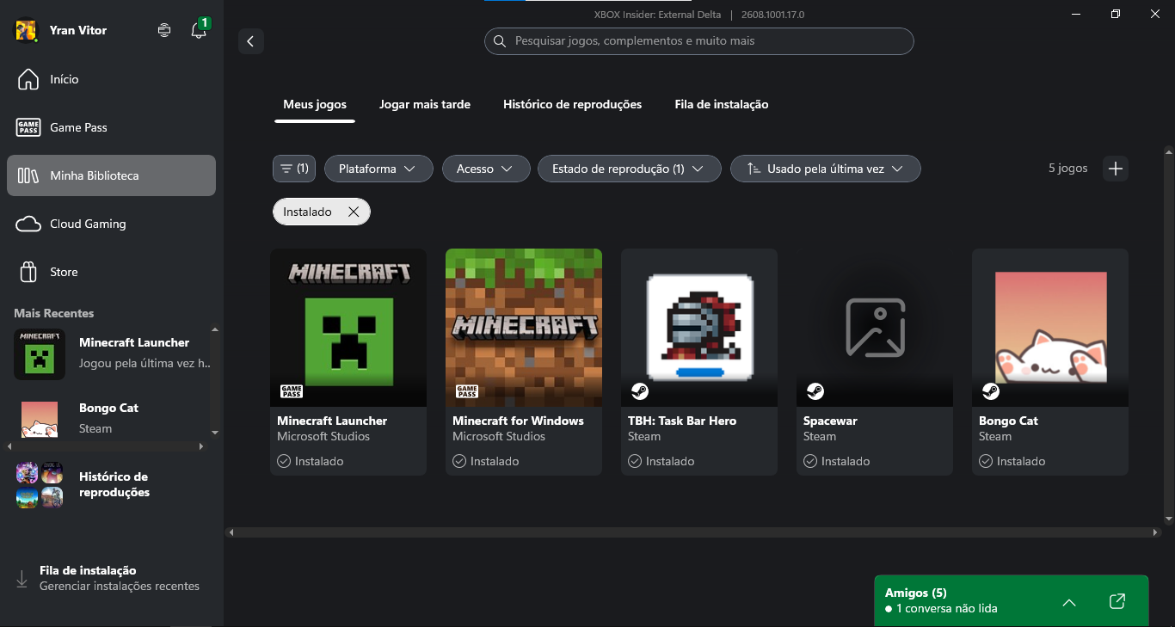
Task: Click the Spacewar title text
Action: click(x=830, y=421)
